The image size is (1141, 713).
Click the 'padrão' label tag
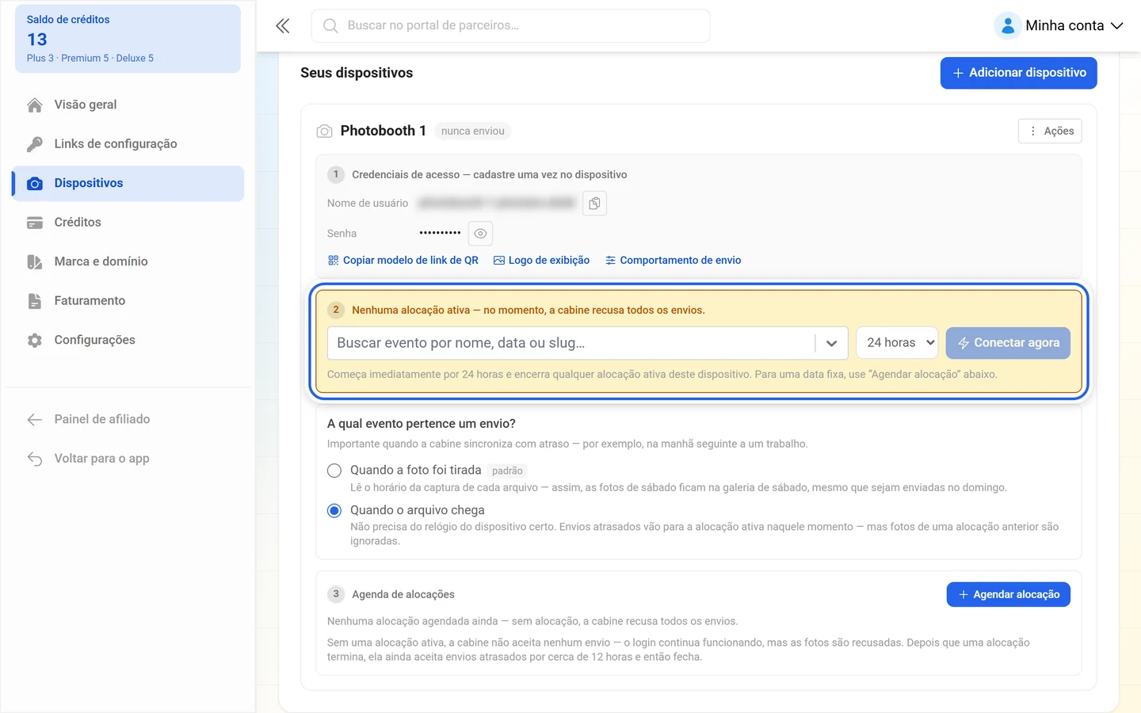click(x=507, y=471)
